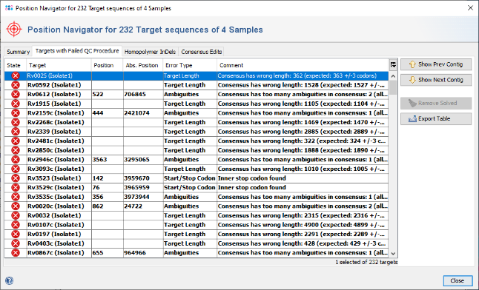Select target Rv0592 (Isolate1)
This screenshot has width=479, height=290.
point(54,85)
